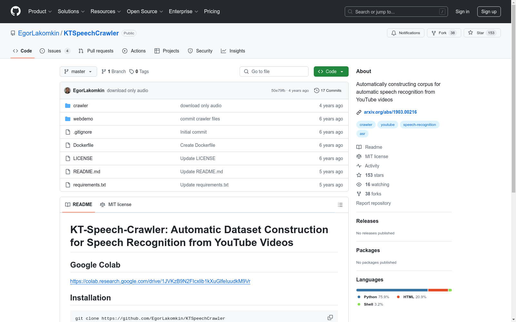The image size is (516, 322).
Task: Open the arxiv.org/abs/1903.00216 link
Action: 390,112
